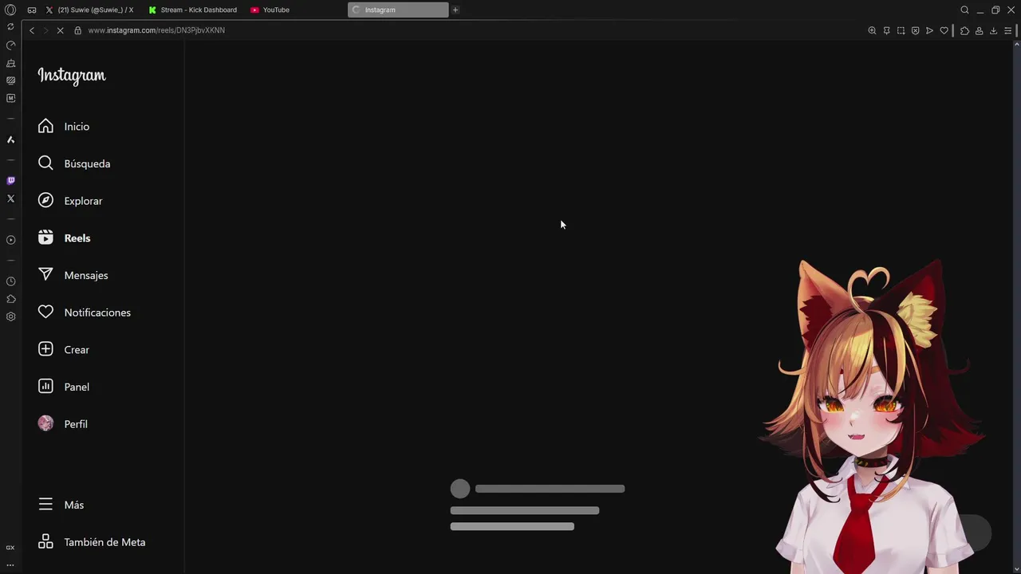Click the Panel chart icon
This screenshot has height=574, width=1021.
pos(45,387)
